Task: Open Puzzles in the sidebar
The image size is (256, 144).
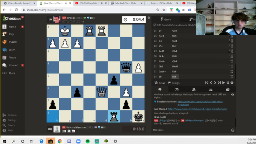Action: pos(13,42)
